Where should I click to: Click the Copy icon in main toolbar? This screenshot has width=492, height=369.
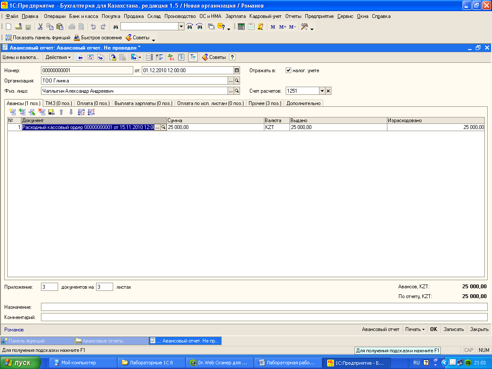click(x=50, y=27)
